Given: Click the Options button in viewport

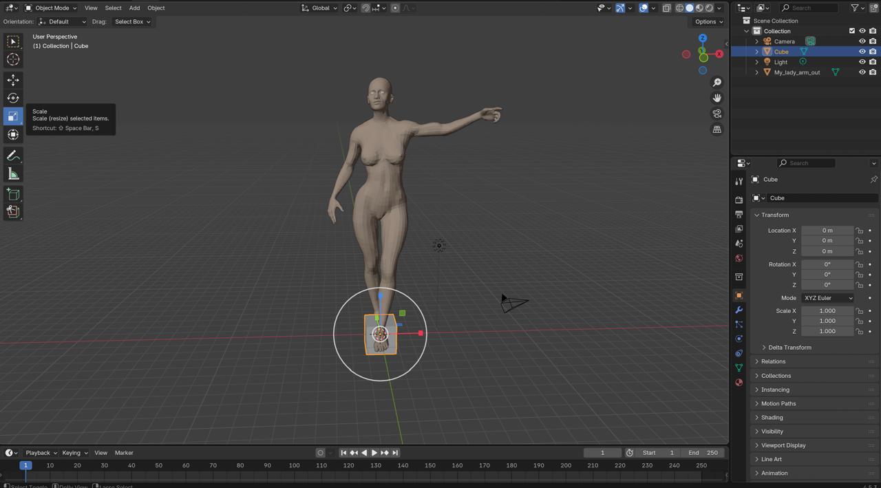Looking at the screenshot, I should point(708,21).
